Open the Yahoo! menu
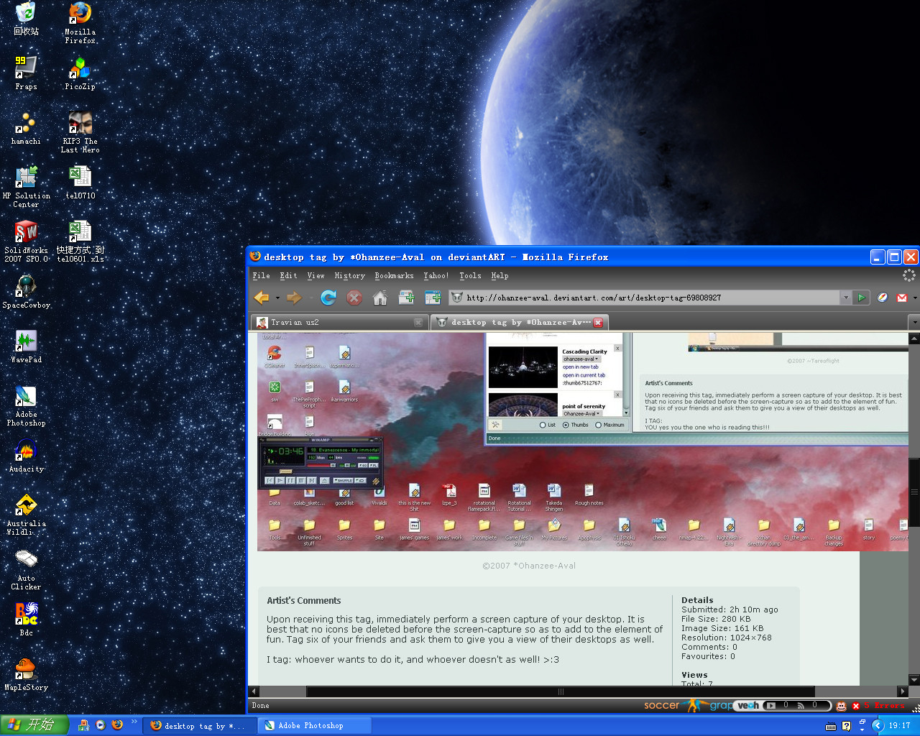This screenshot has width=920, height=736. pos(436,276)
